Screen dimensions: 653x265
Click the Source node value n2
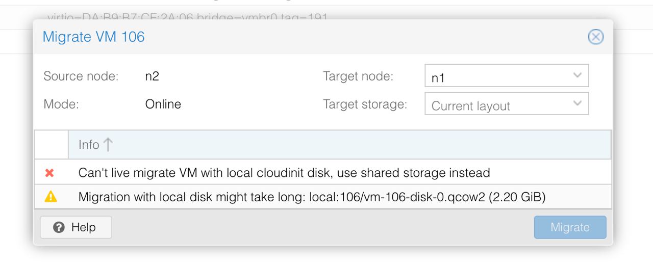(x=152, y=77)
